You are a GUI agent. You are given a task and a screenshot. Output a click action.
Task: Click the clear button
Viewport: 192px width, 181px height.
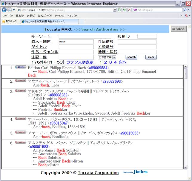point(151,57)
